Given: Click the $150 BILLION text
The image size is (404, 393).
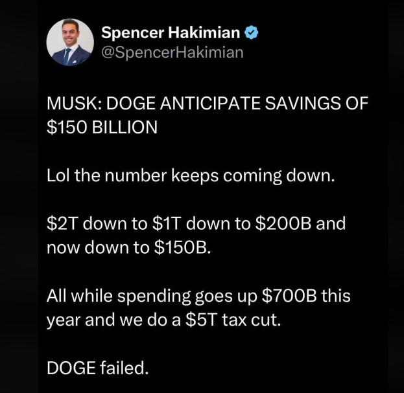Looking at the screenshot, I should pos(102,127).
